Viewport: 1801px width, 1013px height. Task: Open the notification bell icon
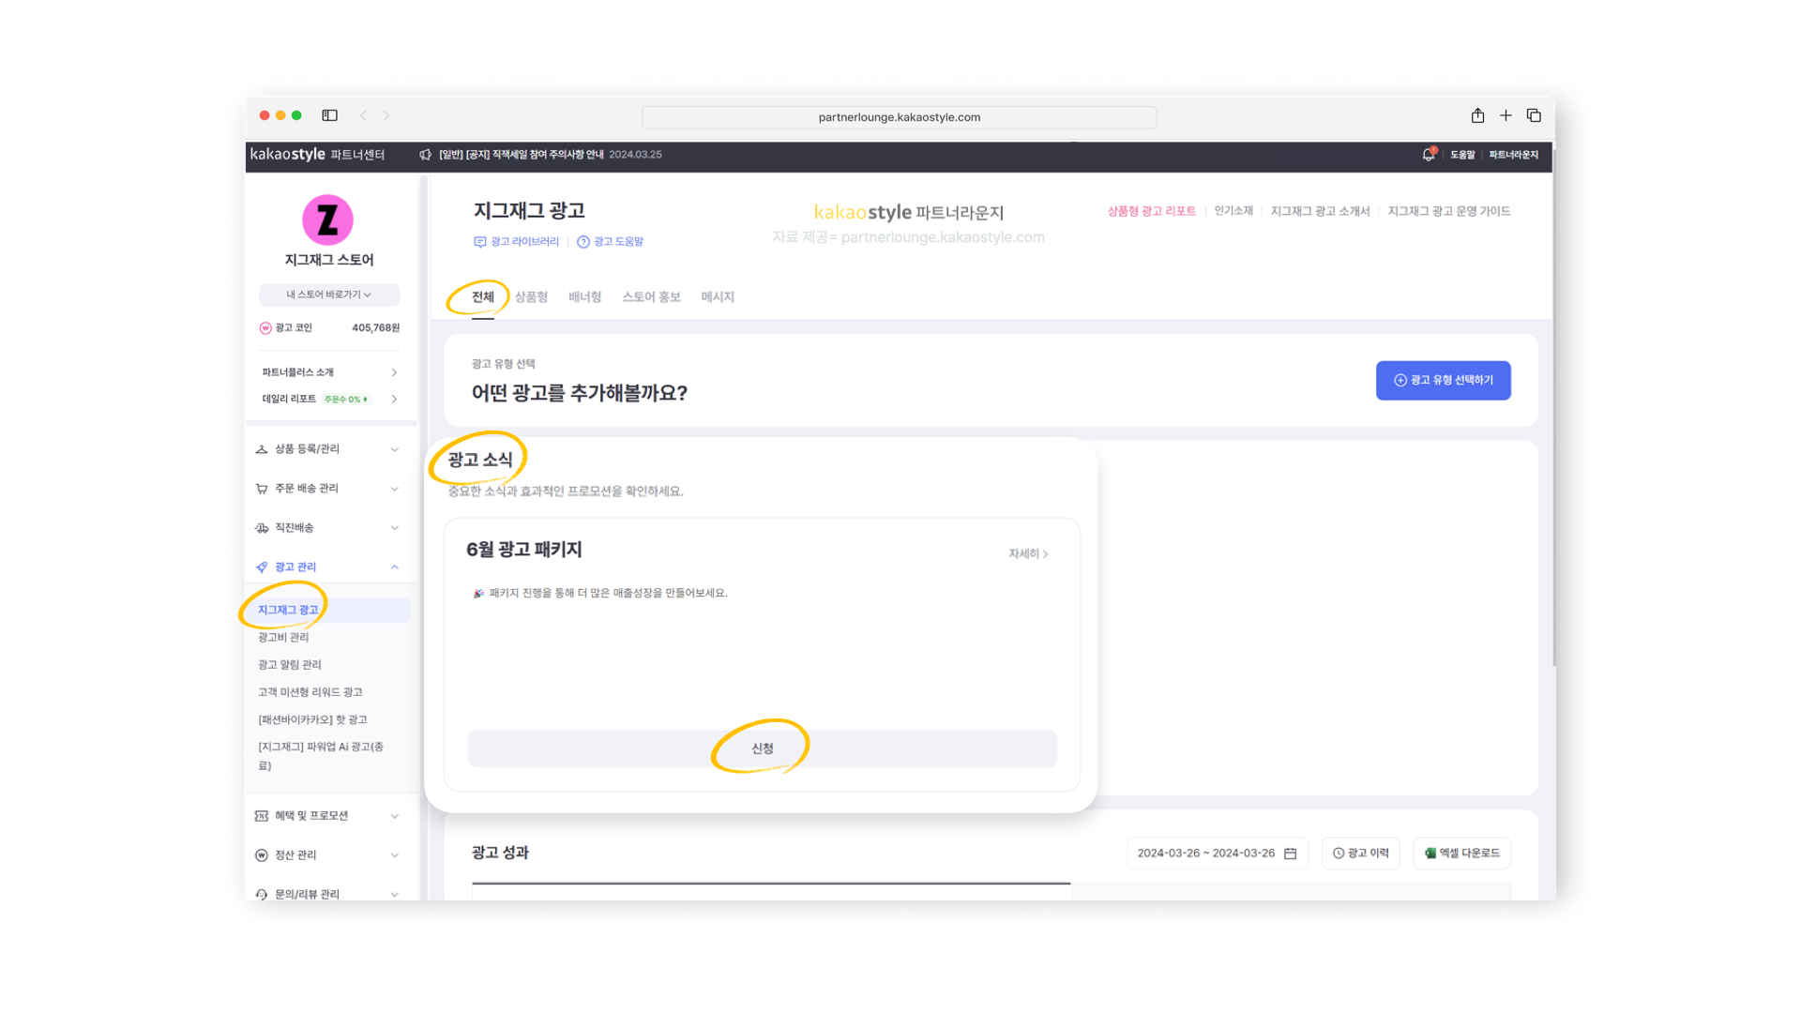tap(1428, 155)
